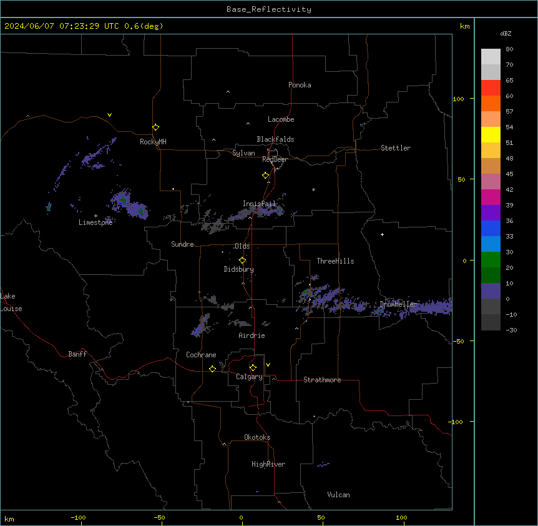Click the Lacombe city label
The height and width of the screenshot is (526, 538).
[281, 119]
